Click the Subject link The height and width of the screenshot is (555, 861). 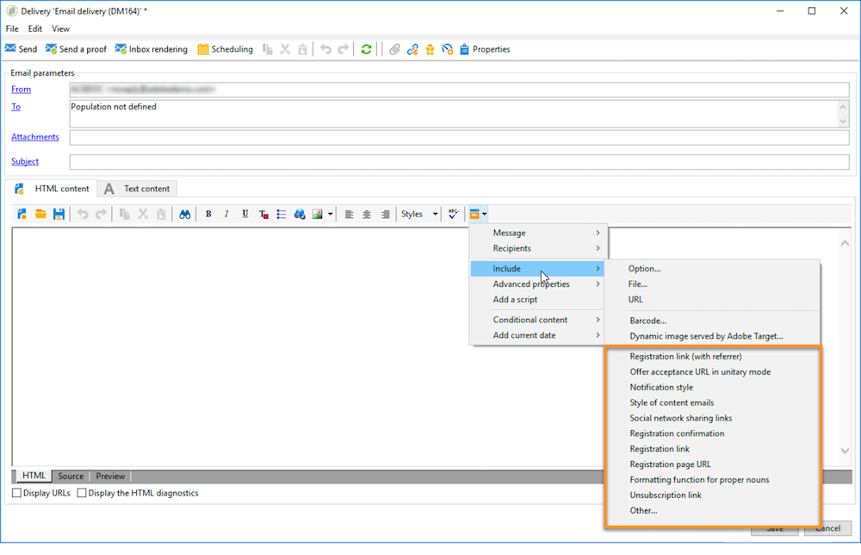[25, 161]
